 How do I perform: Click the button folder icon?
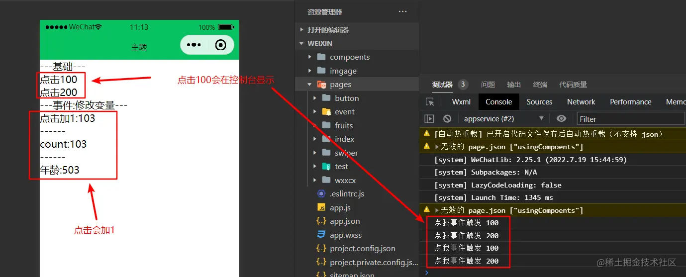326,98
